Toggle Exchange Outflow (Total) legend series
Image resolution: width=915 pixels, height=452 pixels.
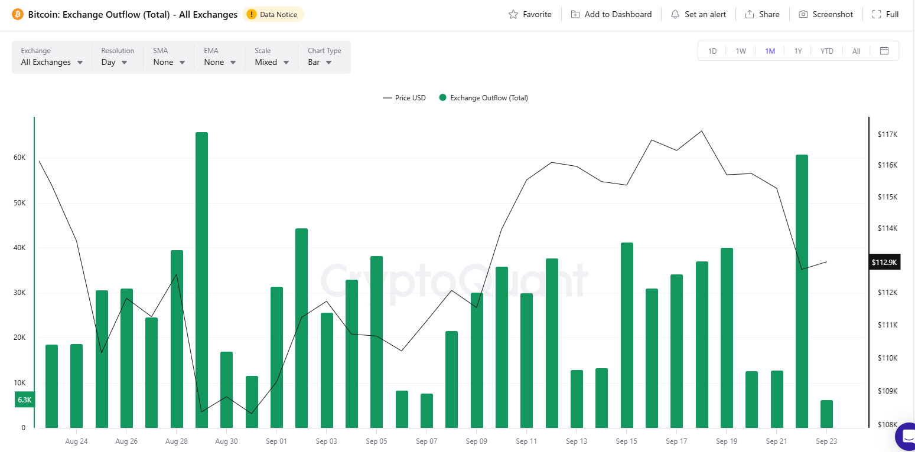[483, 98]
